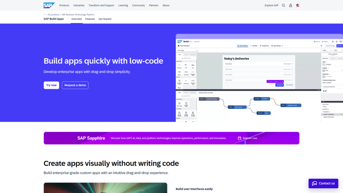The height and width of the screenshot is (193, 343).
Task: Click the user profile icon
Action: point(290,5)
